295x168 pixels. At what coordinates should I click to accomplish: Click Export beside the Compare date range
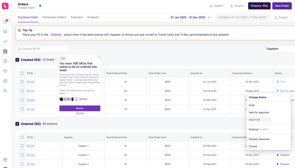[x=281, y=18]
